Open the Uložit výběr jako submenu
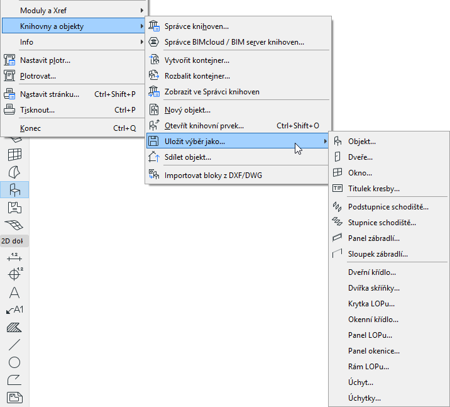 tap(238, 141)
